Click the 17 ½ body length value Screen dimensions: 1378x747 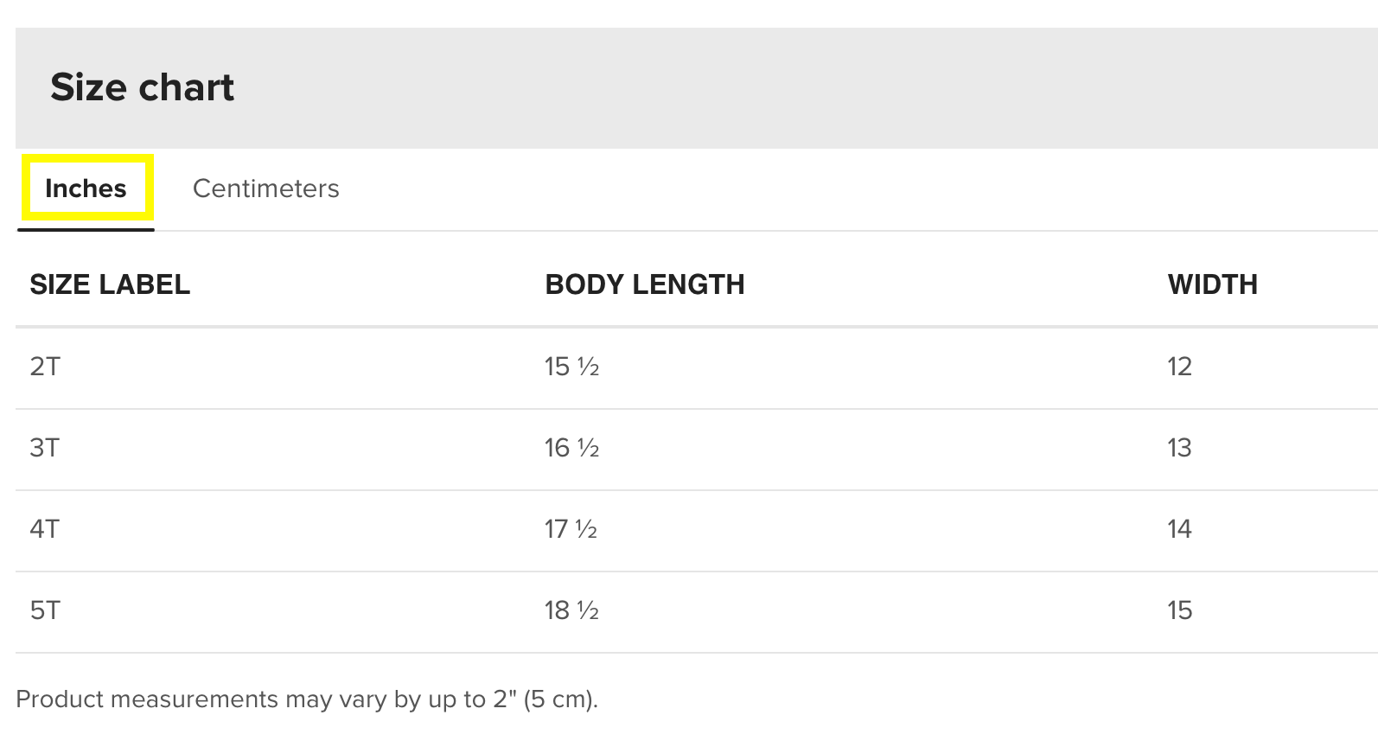click(571, 529)
